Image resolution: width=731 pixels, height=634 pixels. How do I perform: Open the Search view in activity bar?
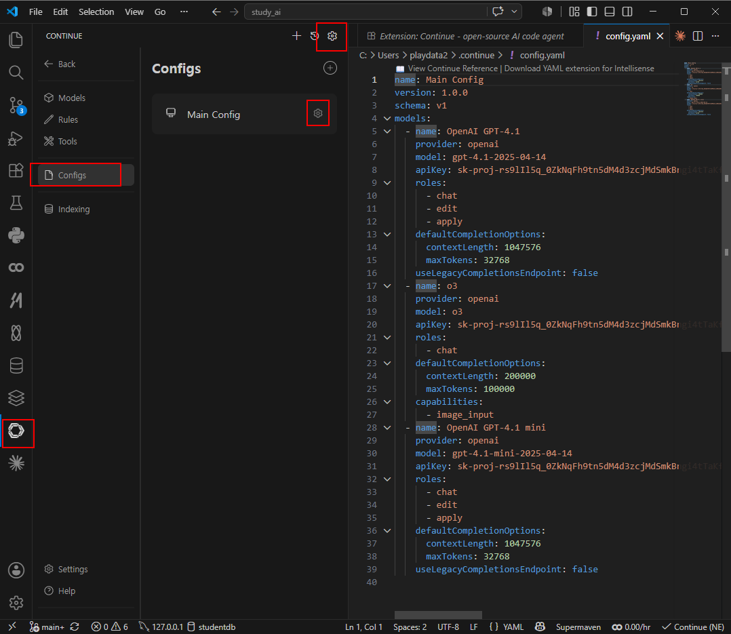coord(16,73)
